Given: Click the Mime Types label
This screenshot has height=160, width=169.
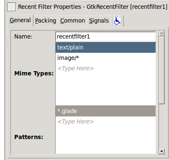Looking at the screenshot, I should coord(34,73).
